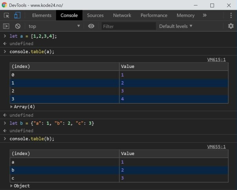
Task: Switch to the Console tab
Action: coord(69,15)
